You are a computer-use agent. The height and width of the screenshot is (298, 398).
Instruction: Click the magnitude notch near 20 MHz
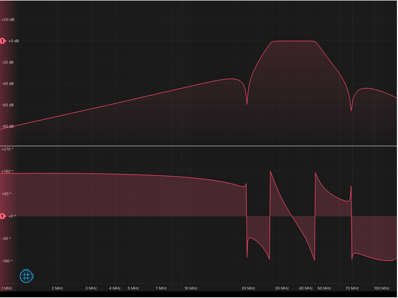pos(247,103)
